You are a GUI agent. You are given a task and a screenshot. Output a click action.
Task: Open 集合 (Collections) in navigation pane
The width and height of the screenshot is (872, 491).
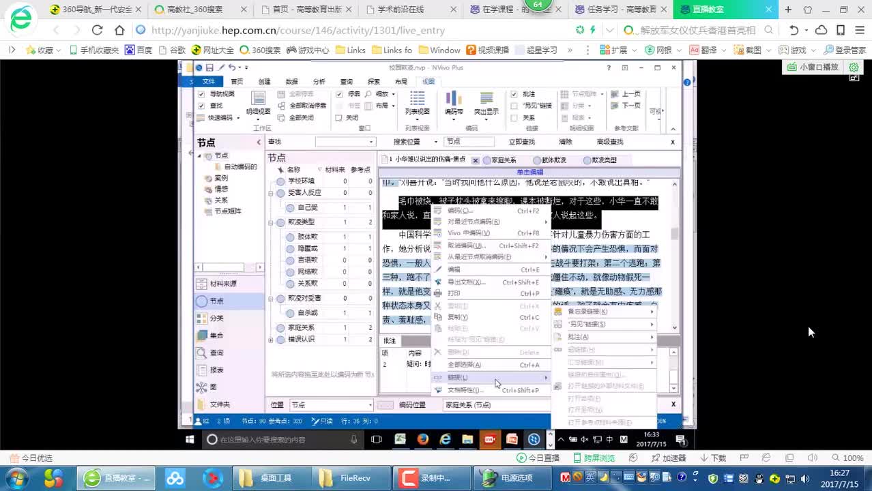(x=229, y=335)
